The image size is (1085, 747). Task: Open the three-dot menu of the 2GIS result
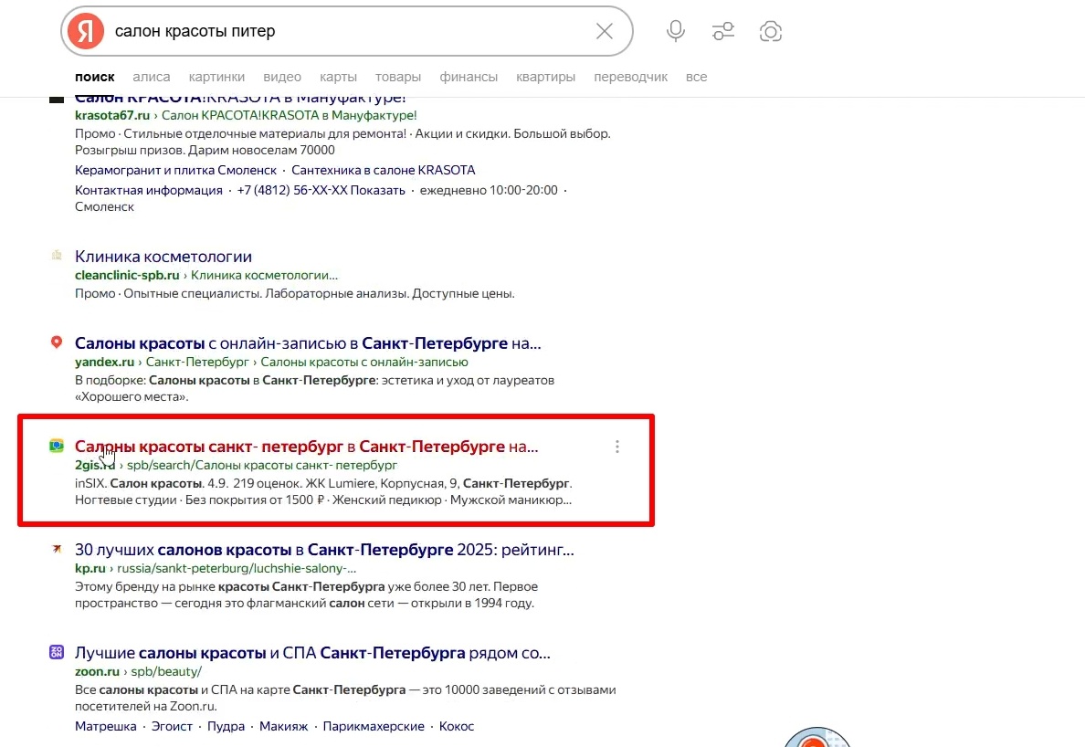tap(617, 447)
